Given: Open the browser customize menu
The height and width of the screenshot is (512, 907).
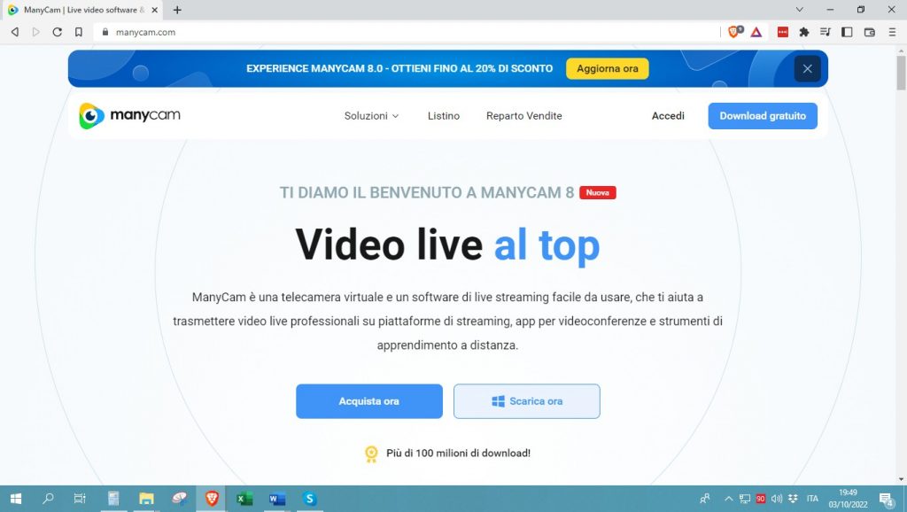Looking at the screenshot, I should coord(891,32).
